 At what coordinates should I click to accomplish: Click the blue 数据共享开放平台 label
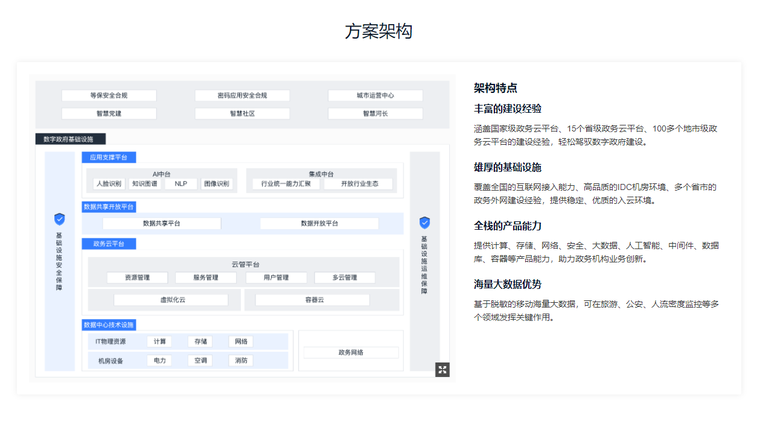(x=109, y=207)
